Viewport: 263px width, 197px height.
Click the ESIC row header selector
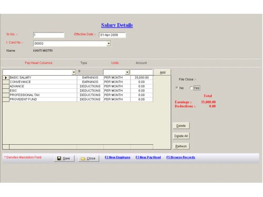coord(6,91)
